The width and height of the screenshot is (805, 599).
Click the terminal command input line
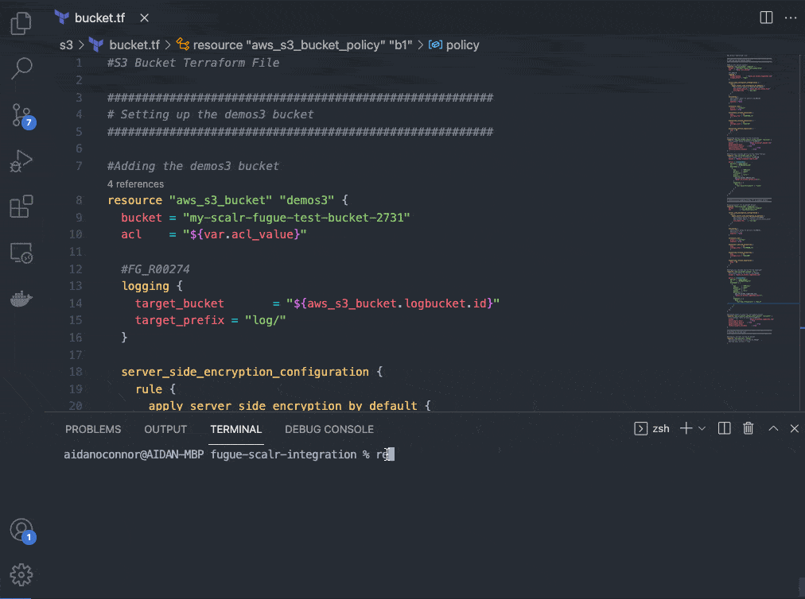pos(229,454)
